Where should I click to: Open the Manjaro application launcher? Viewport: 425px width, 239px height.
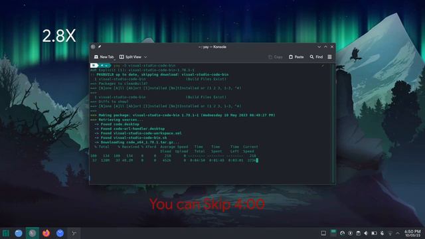[x=6, y=233]
